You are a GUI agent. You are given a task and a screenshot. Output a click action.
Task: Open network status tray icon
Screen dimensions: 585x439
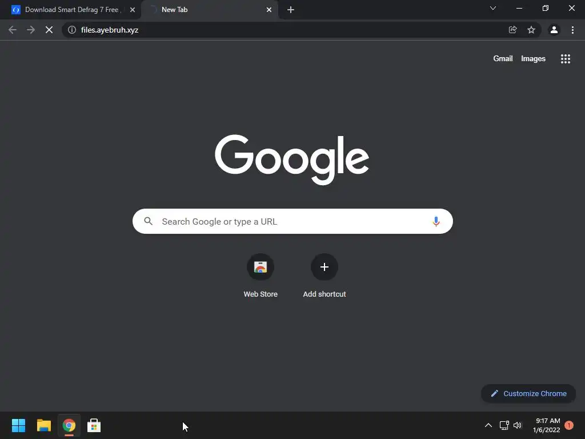(504, 425)
